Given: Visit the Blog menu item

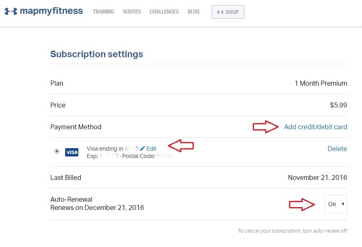Looking at the screenshot, I should 194,12.
